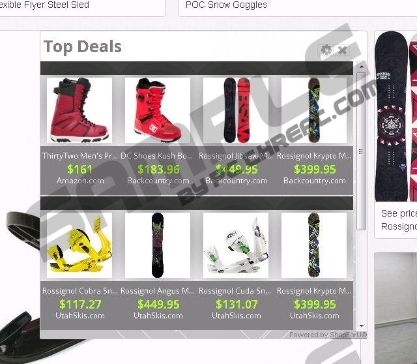Select the yellow Rossignol Cobra bindings image

point(79,245)
